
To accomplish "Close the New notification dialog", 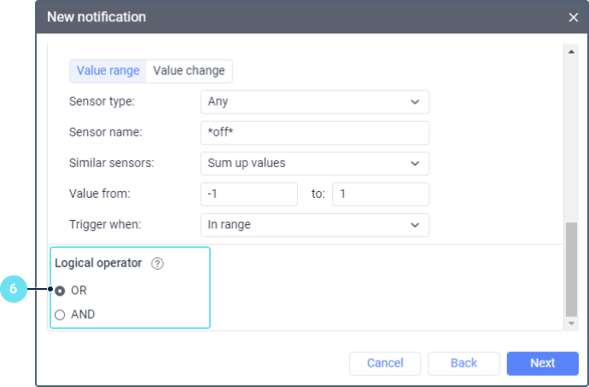I will tap(574, 17).
